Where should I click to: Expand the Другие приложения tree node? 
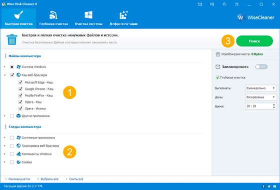[x=5, y=116]
